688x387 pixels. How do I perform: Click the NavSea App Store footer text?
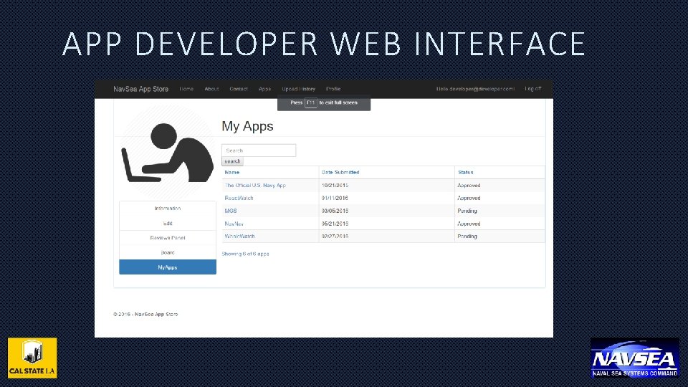coord(145,314)
